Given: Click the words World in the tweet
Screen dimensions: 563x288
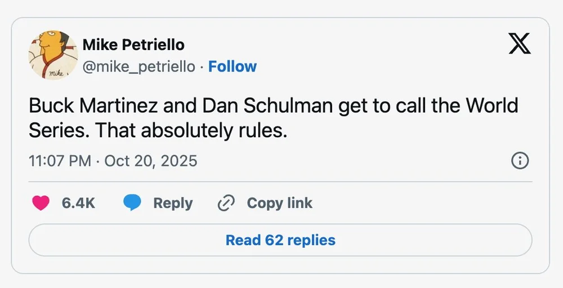Looking at the screenshot, I should click(x=492, y=105).
